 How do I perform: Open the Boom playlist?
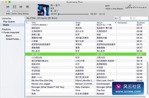pyautogui.click(x=9, y=36)
